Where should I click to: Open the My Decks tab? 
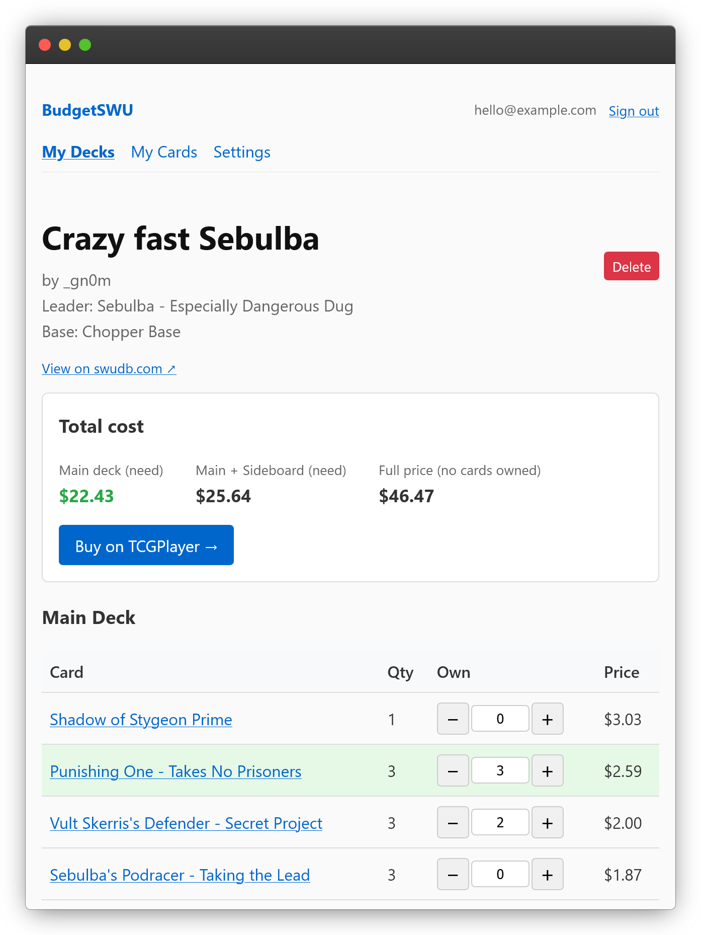(78, 152)
